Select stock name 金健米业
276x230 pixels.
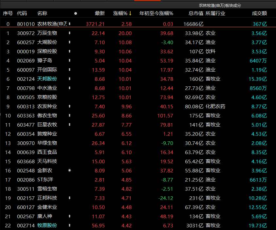pyautogui.click(x=47, y=207)
